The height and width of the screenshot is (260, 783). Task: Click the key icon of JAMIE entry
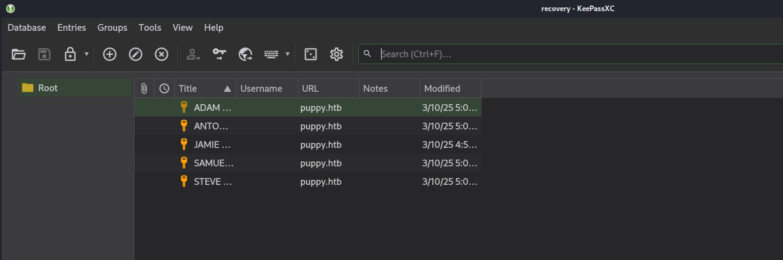tap(183, 144)
